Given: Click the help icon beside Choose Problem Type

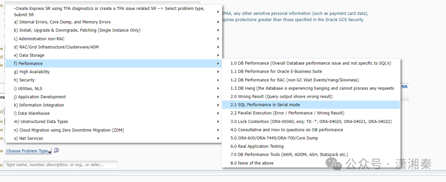Looking at the screenshot, I should tap(56, 151).
